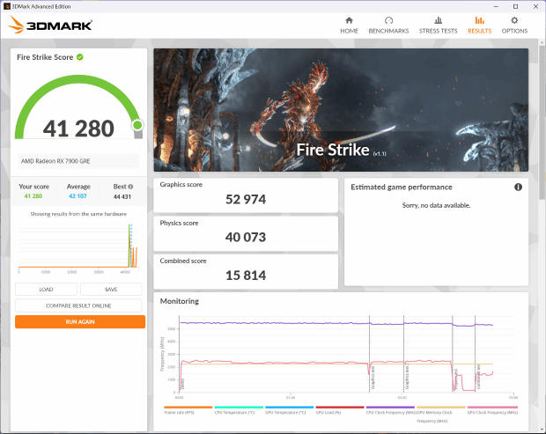Click the LOAD button
The image size is (546, 434).
46,290
